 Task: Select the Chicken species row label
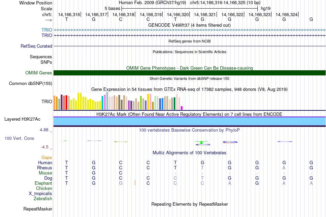tap(44, 188)
